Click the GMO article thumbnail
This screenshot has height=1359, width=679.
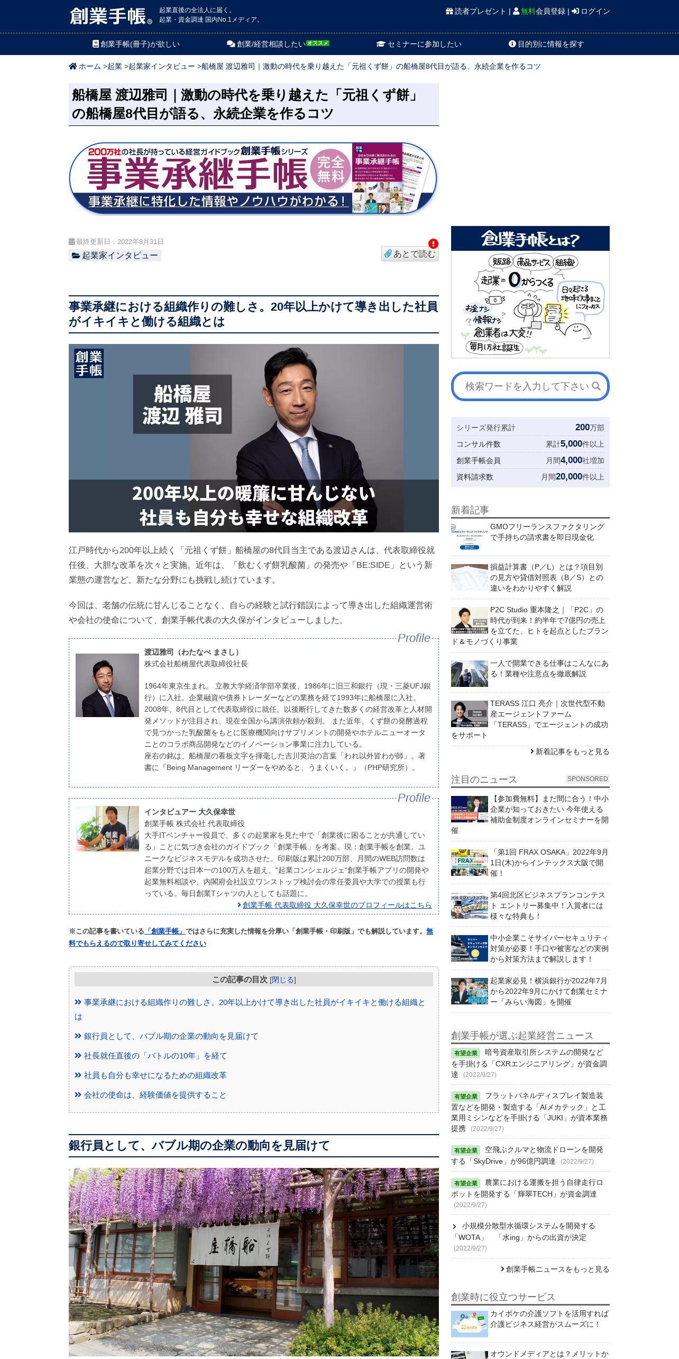pos(469,537)
